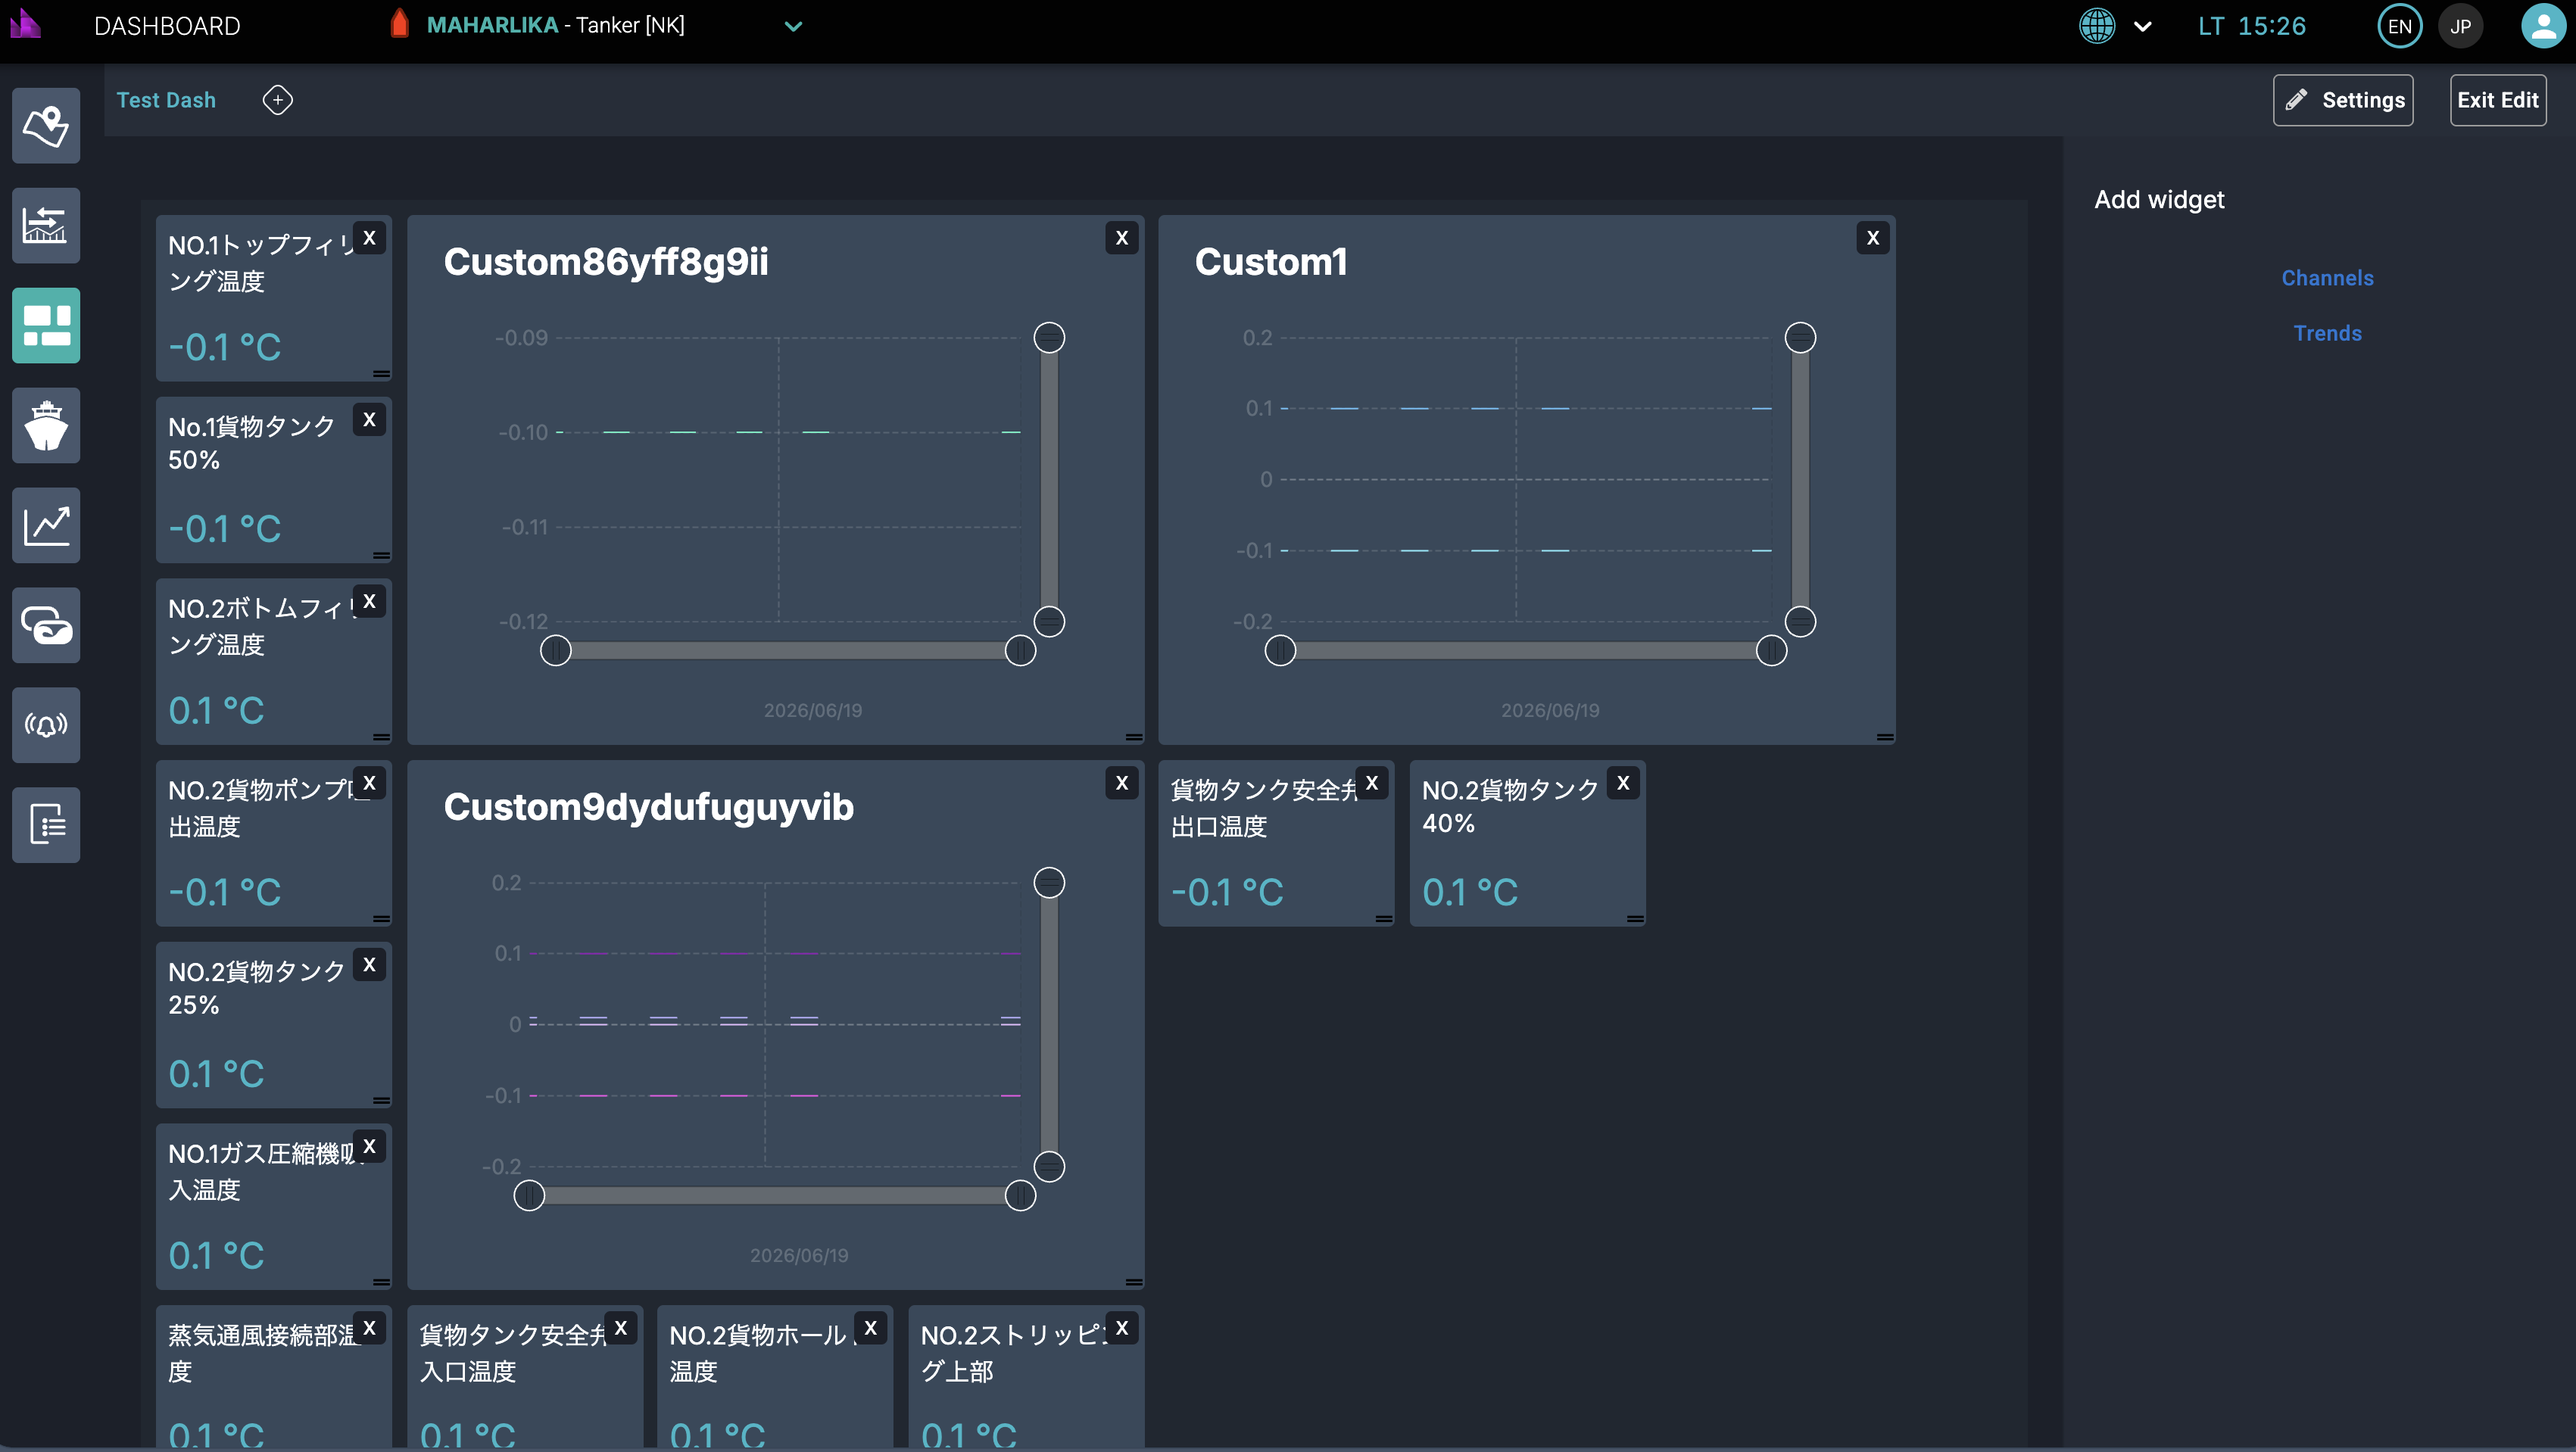Switch language to EN

tap(2399, 26)
